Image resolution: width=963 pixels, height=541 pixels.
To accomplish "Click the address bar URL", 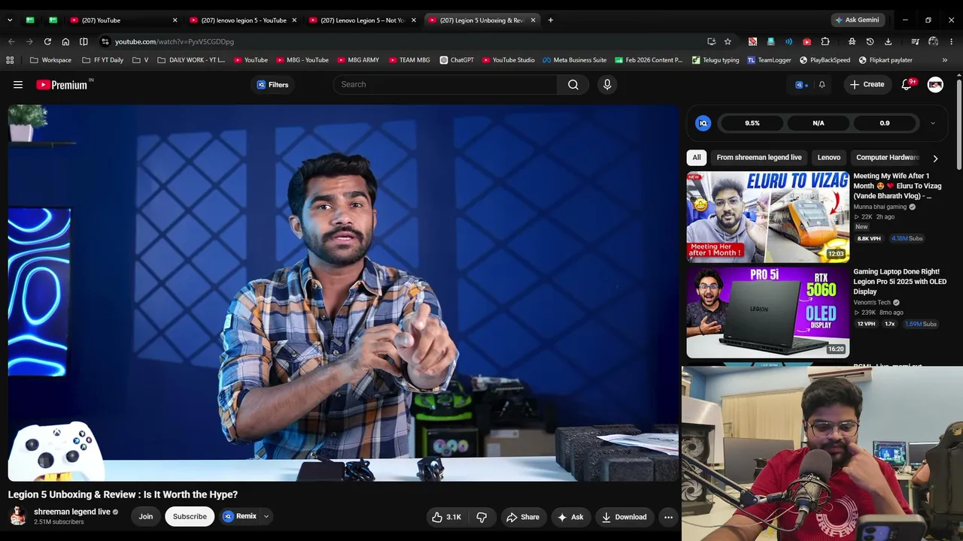I will click(175, 41).
